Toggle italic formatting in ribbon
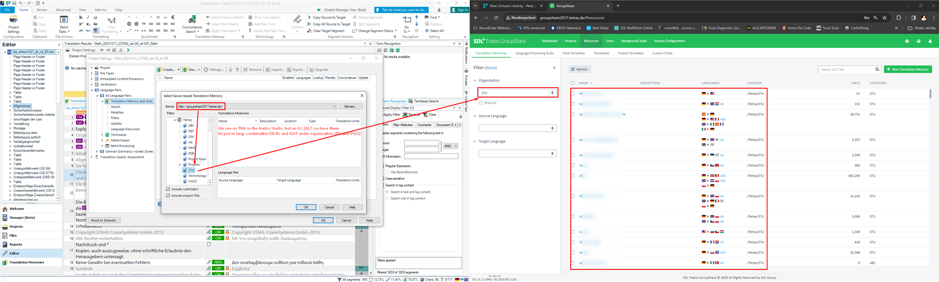 tap(88, 17)
